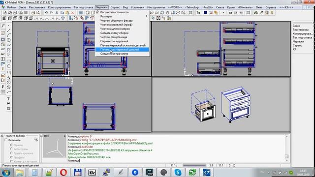
Task: Expand the 'Размеры' submenu arrow
Action: point(147,16)
